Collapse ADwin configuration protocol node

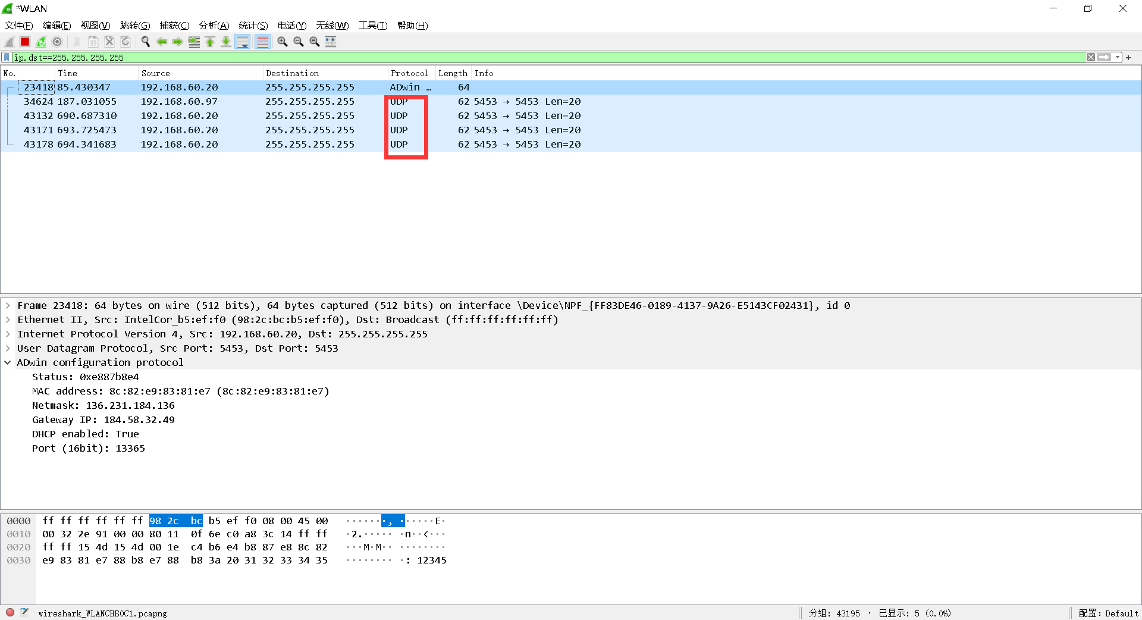8,363
